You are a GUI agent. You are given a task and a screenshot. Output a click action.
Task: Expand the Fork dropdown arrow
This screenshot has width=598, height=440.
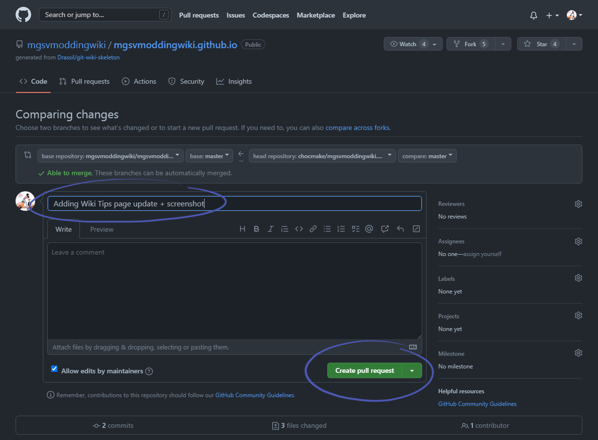(x=503, y=44)
